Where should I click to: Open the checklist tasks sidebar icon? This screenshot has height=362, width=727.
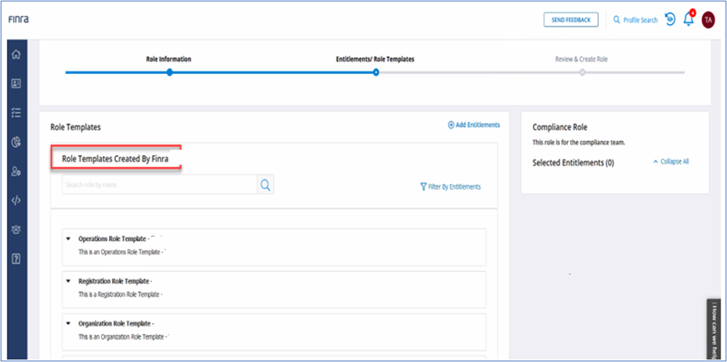click(x=15, y=113)
